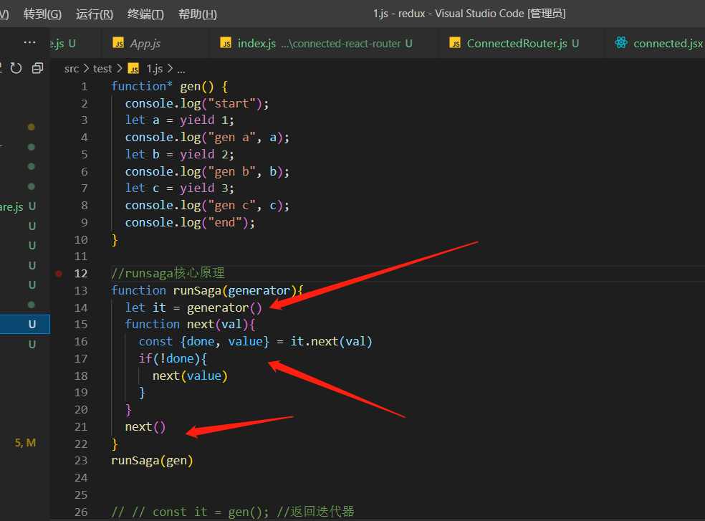
Task: Click the 'next(value)' call on line 18
Action: tap(190, 376)
